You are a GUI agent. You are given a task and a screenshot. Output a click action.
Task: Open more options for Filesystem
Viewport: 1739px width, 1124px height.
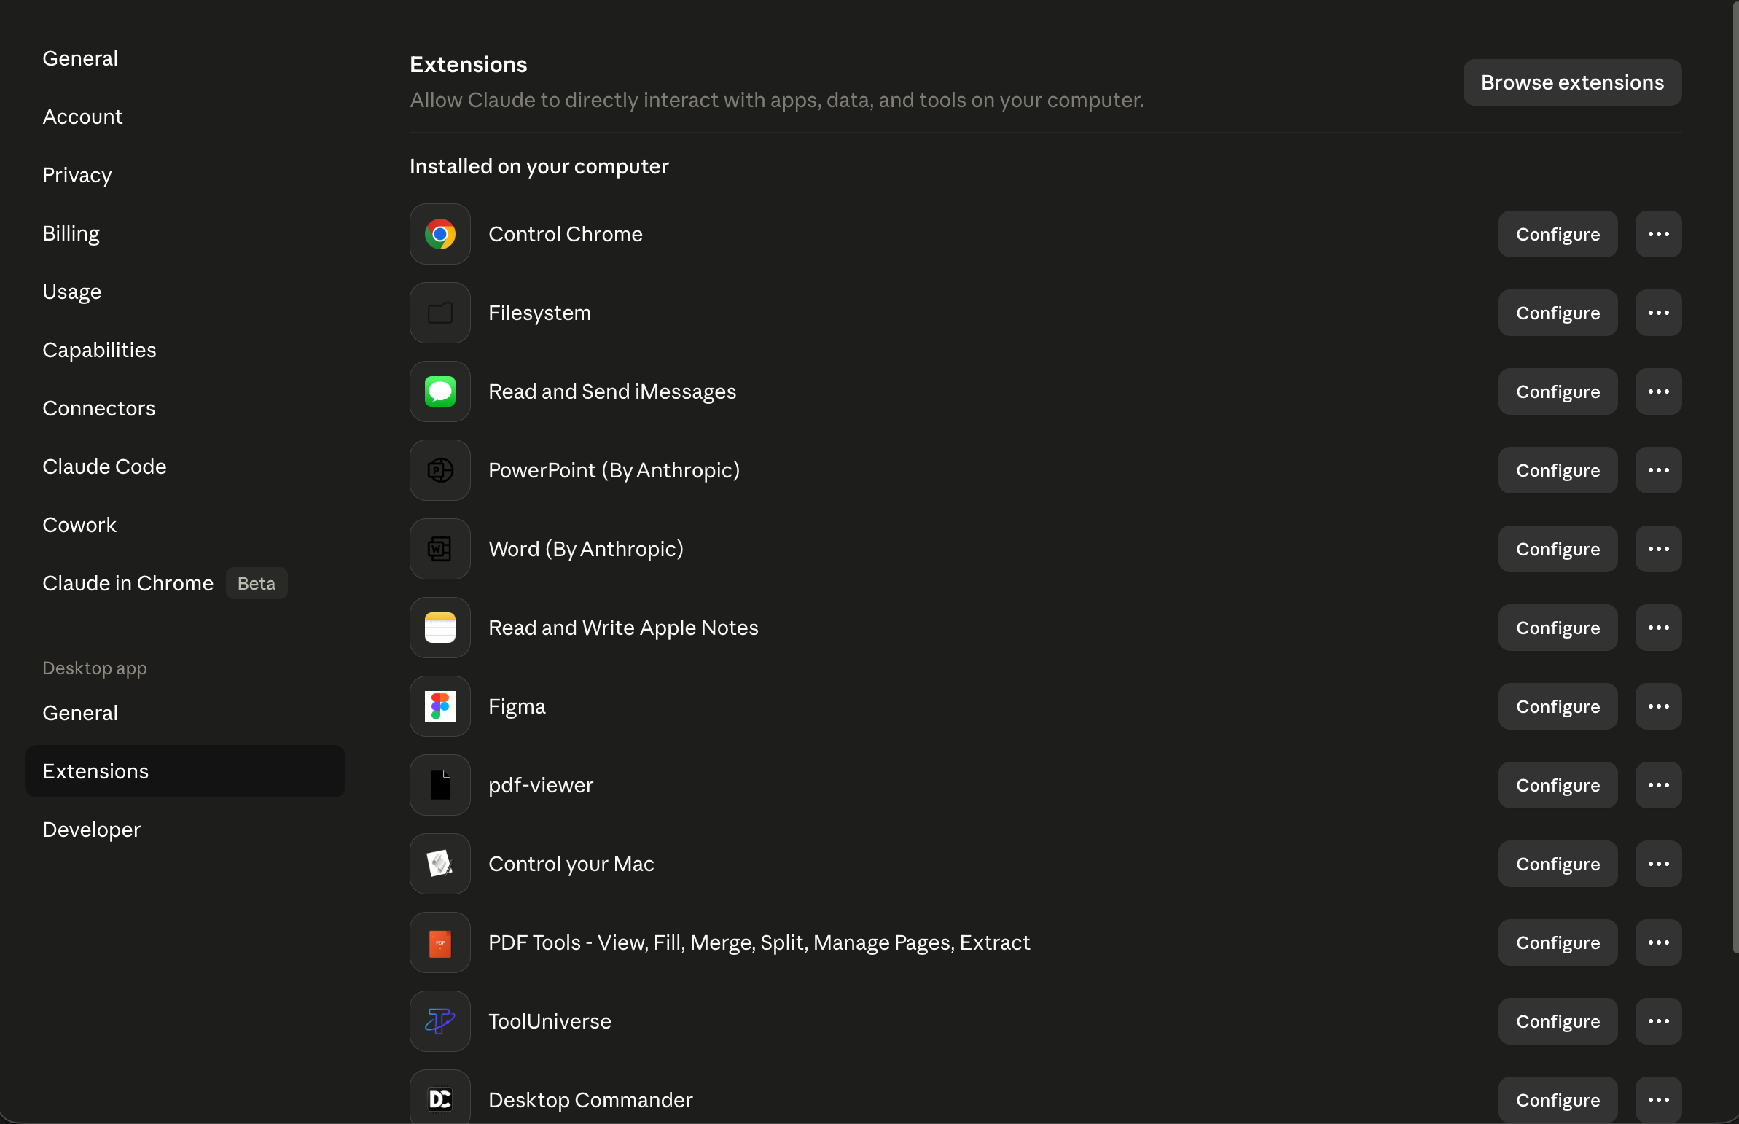1659,313
